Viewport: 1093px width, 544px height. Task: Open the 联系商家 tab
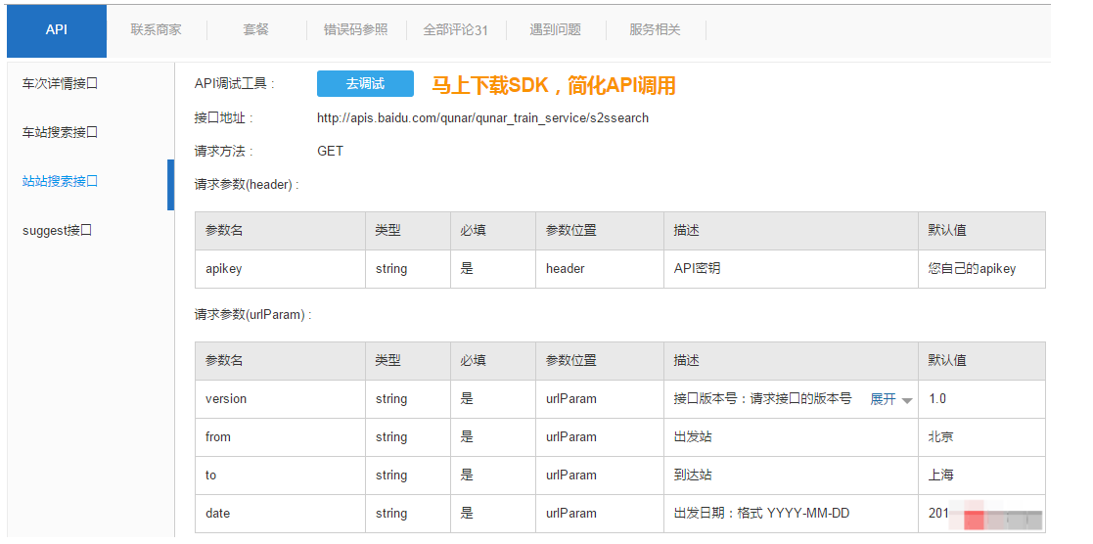coord(157,30)
